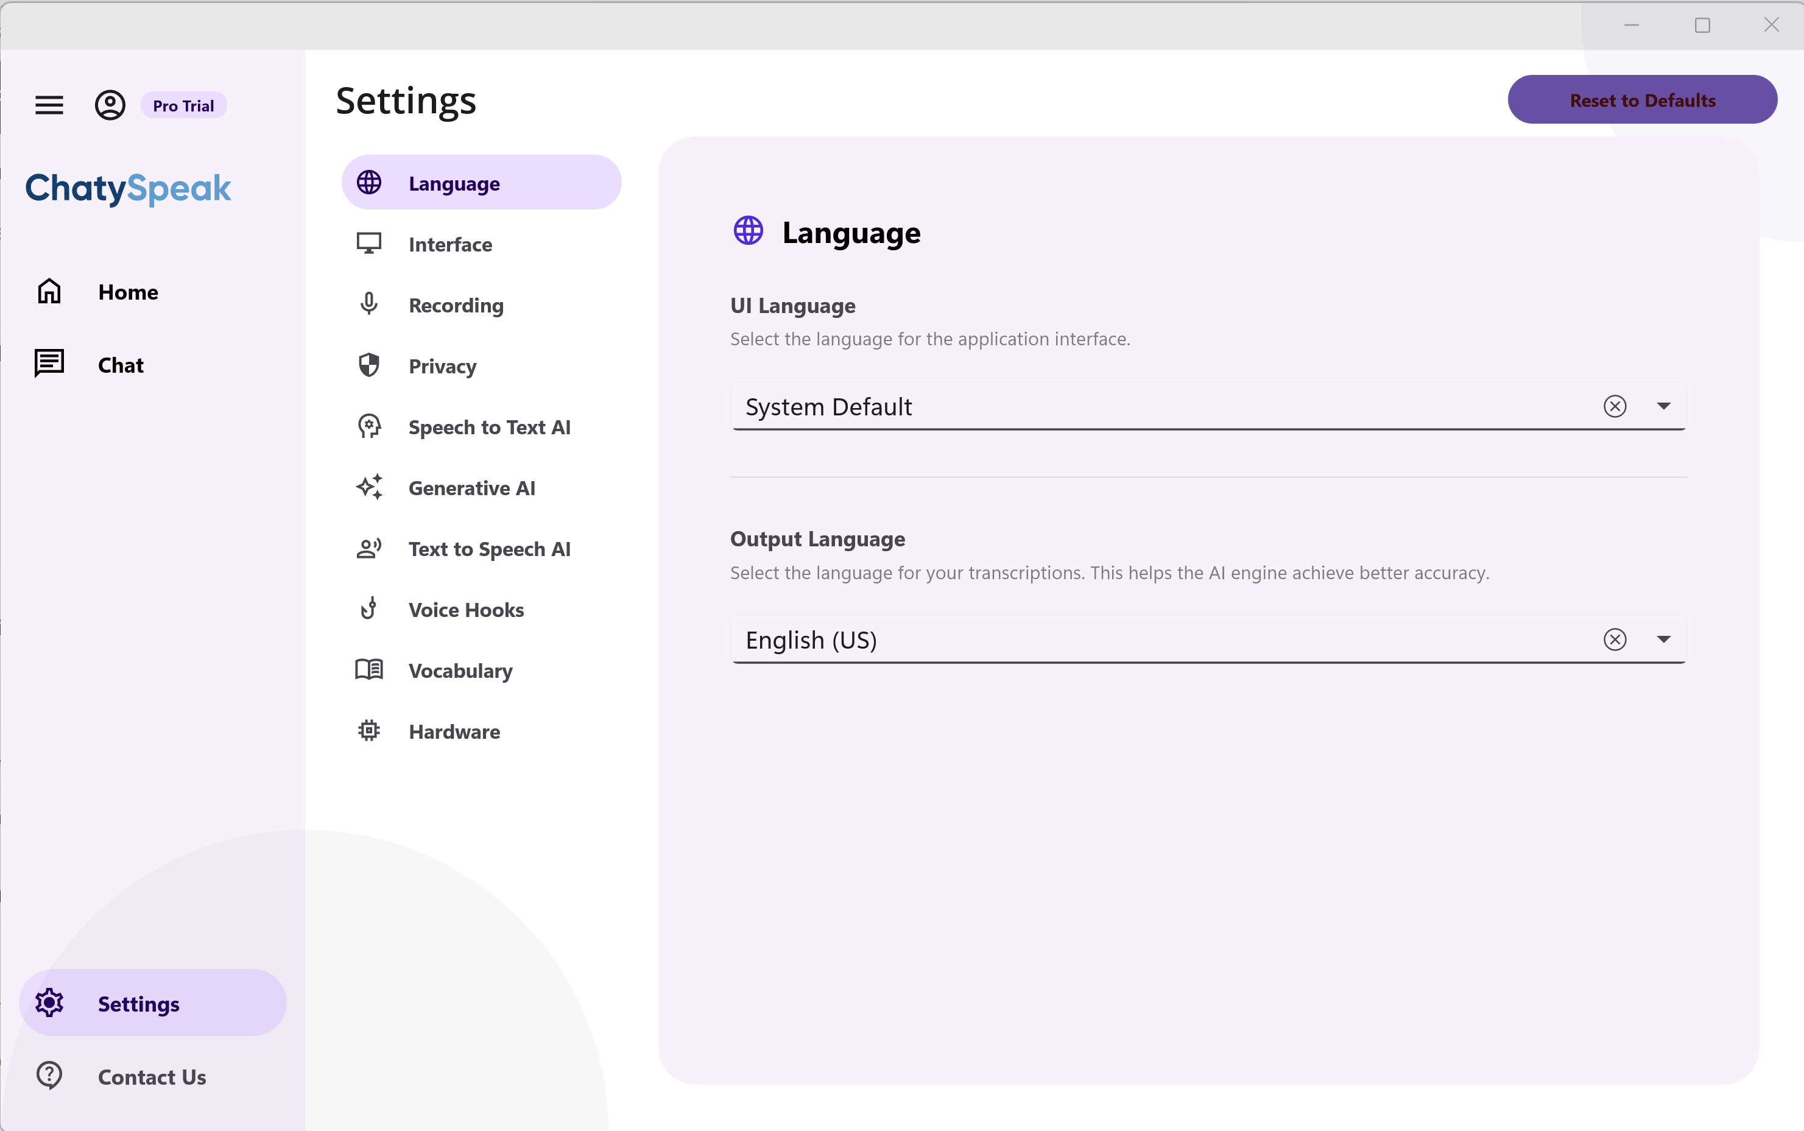Click the transcription language description text

tap(1110, 573)
